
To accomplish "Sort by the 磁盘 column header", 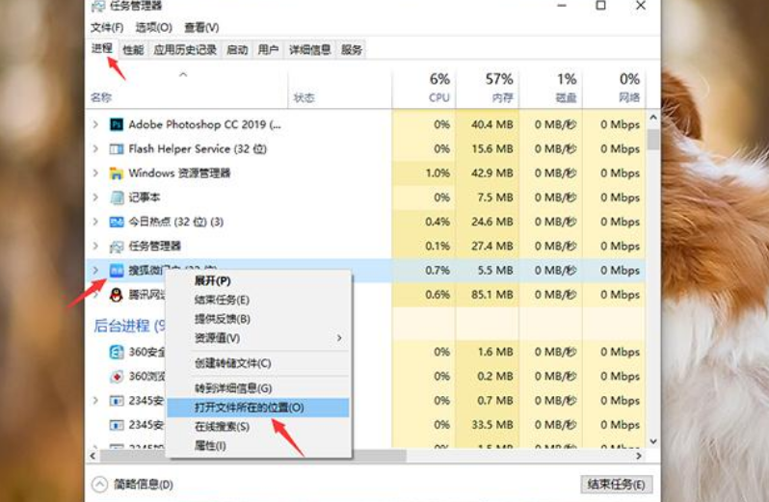I will [x=551, y=88].
